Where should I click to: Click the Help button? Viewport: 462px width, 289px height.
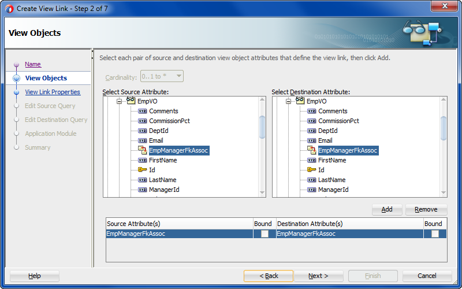pyautogui.click(x=35, y=276)
